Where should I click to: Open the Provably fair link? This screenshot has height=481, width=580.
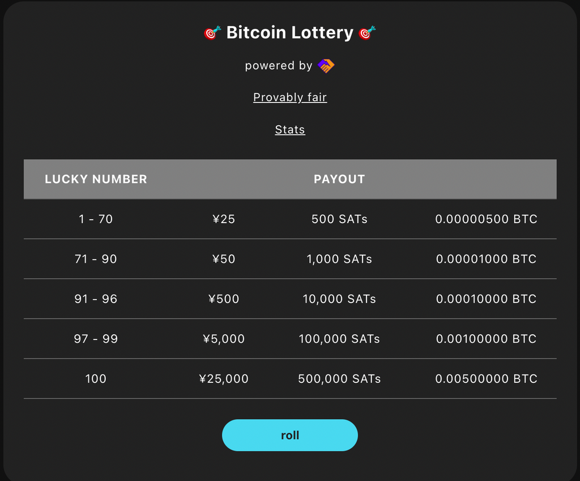click(x=290, y=97)
